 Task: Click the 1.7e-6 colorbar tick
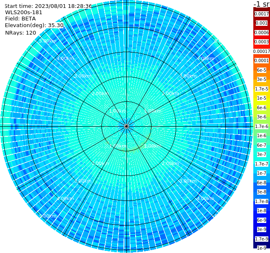pyautogui.click(x=262, y=126)
